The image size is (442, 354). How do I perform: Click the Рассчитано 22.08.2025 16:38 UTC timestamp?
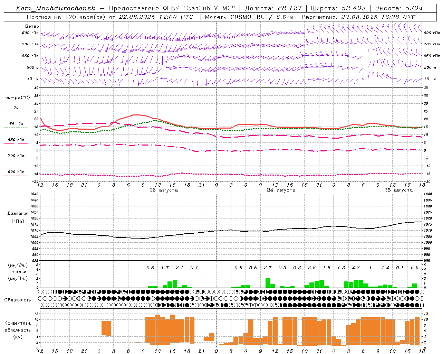coord(358,17)
